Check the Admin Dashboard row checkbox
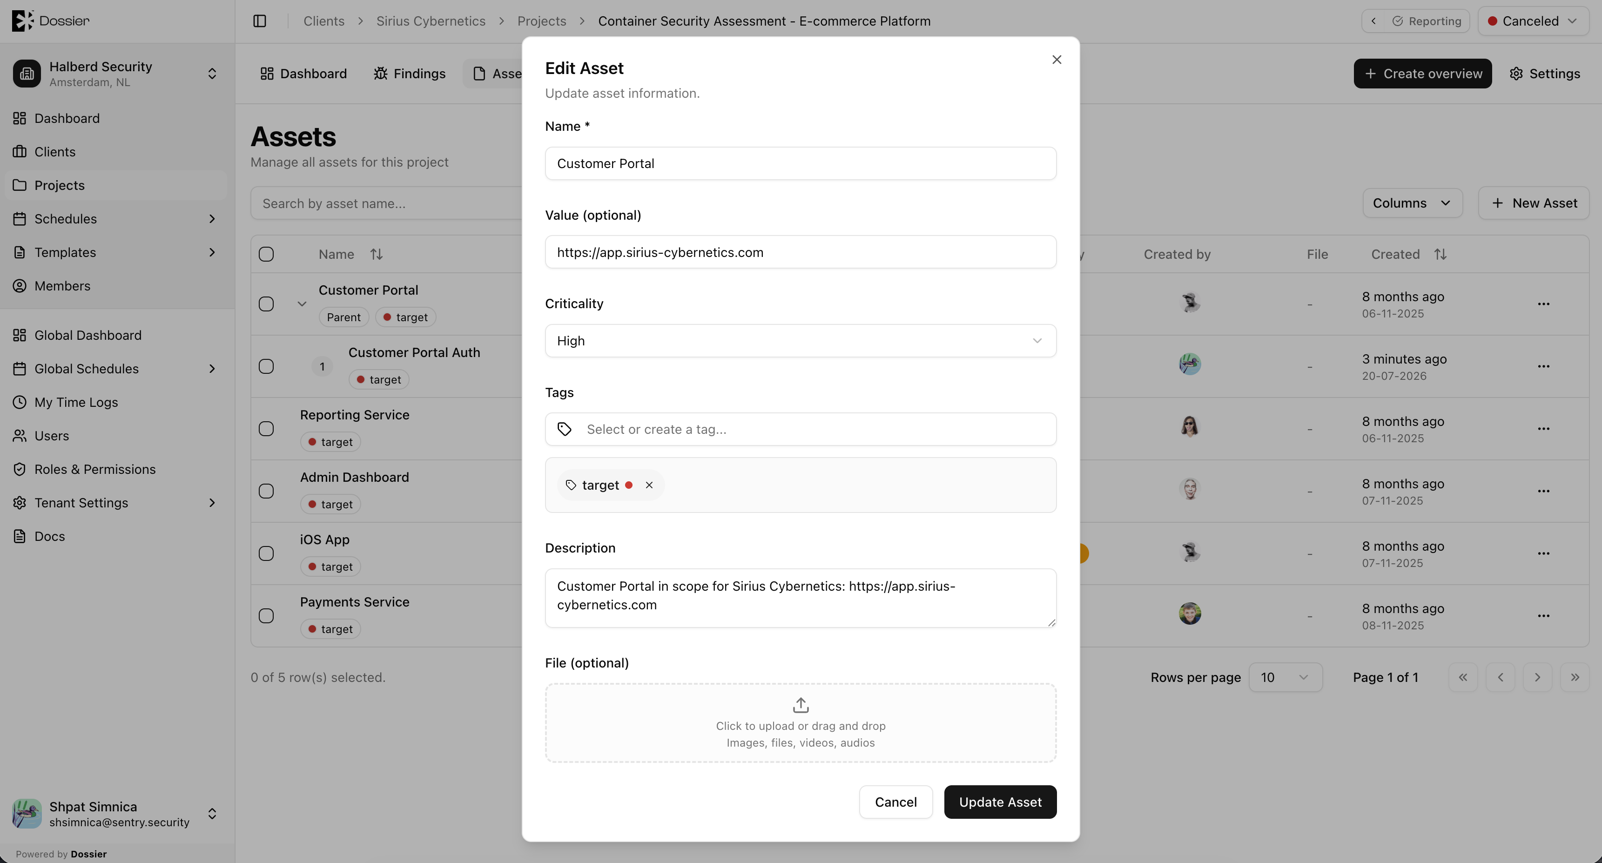The height and width of the screenshot is (863, 1602). (266, 491)
